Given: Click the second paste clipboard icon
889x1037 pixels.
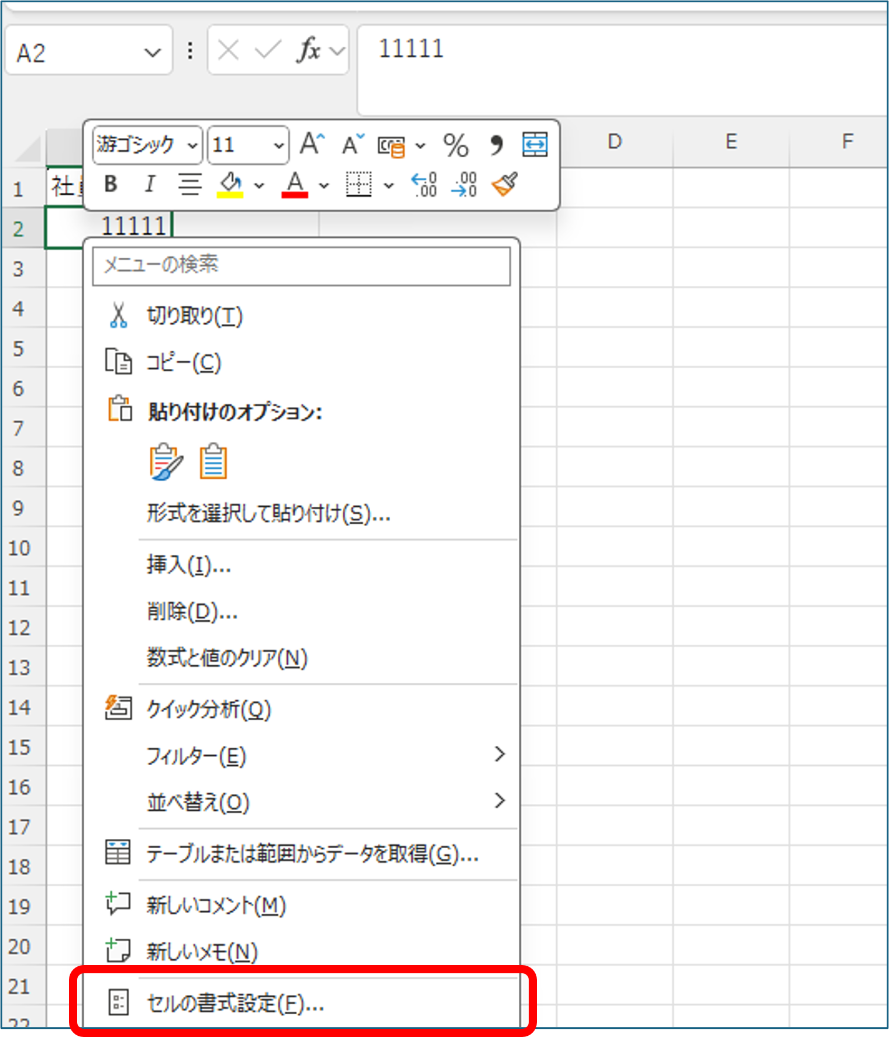Looking at the screenshot, I should 213,462.
